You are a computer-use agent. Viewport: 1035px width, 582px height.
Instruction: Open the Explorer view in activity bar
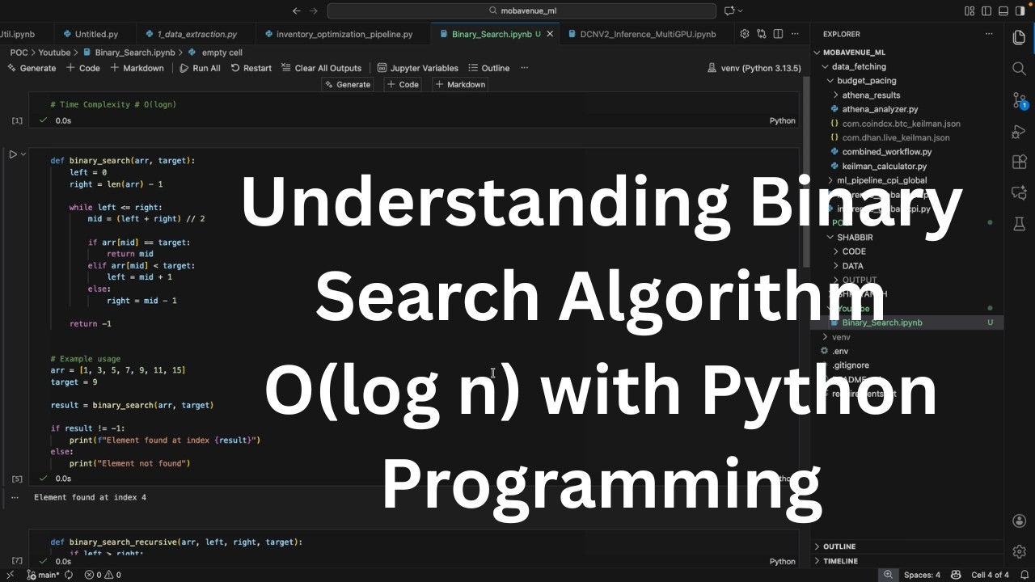point(1019,38)
